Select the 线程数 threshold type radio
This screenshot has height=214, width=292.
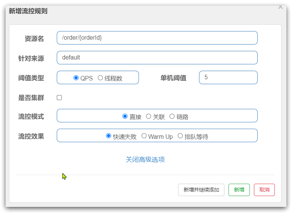pos(100,77)
